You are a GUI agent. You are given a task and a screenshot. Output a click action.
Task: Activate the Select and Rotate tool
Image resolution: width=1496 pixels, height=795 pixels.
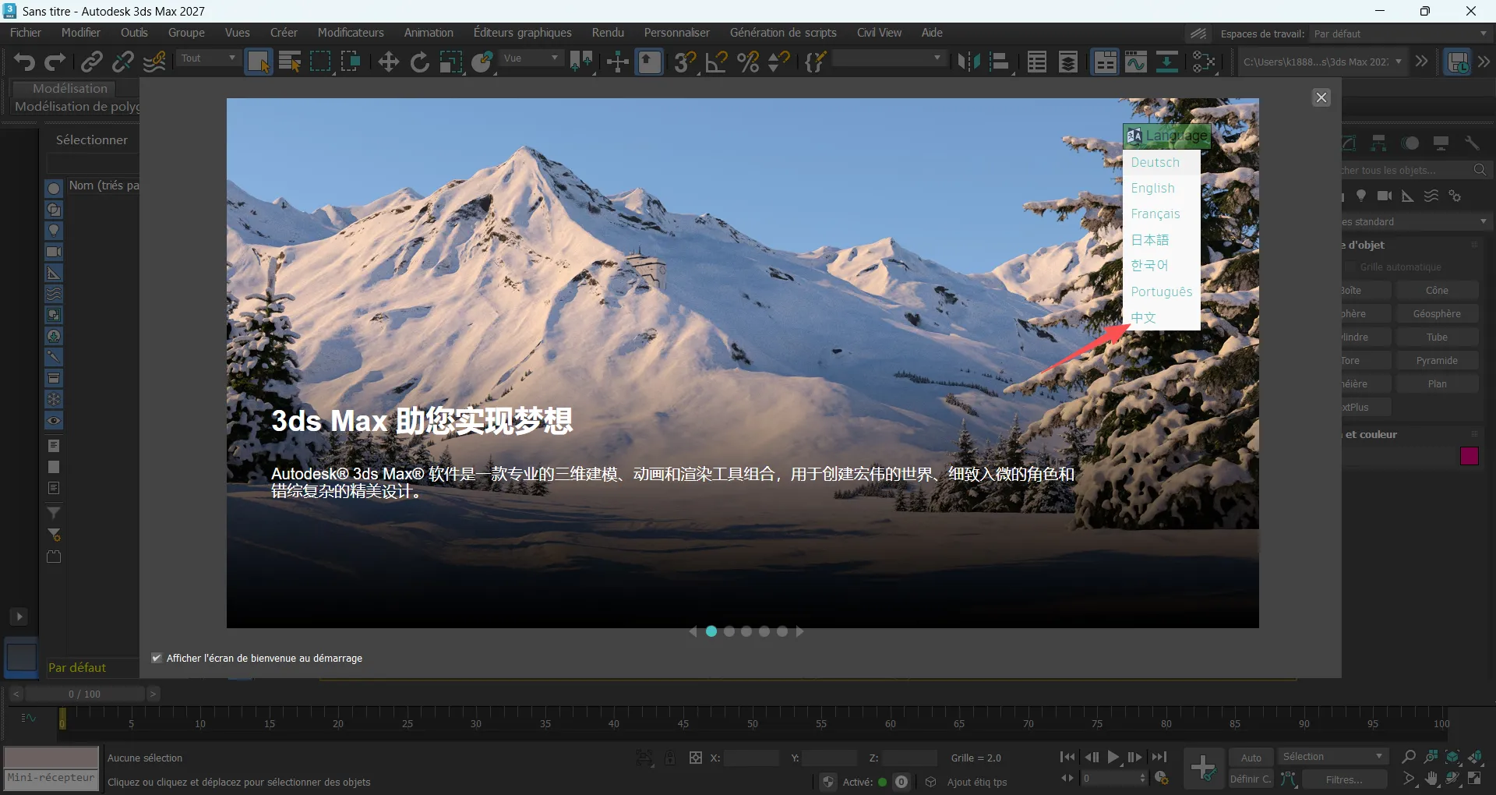pyautogui.click(x=419, y=62)
